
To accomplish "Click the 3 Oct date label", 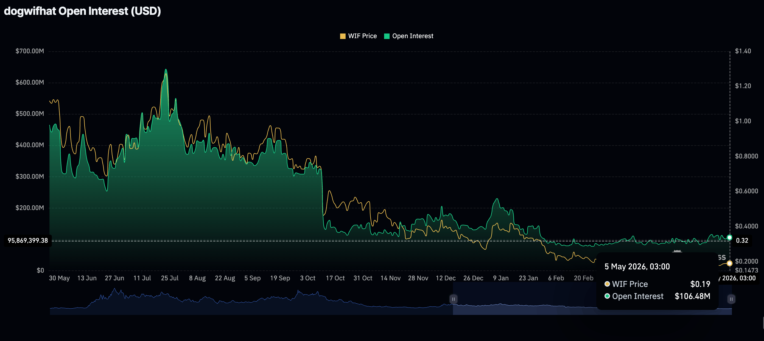I will coord(307,278).
